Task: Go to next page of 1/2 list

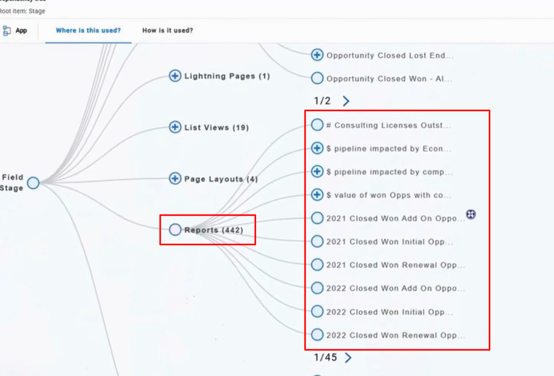Action: pyautogui.click(x=346, y=101)
